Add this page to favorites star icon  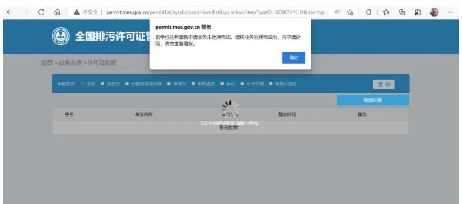point(350,13)
